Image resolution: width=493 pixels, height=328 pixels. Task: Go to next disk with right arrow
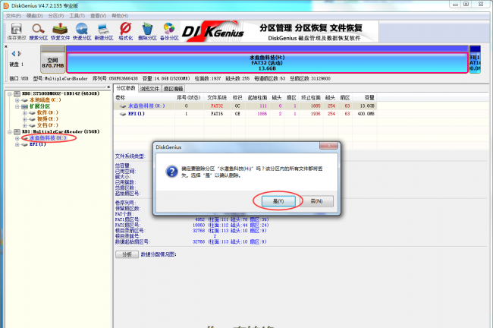tap(20, 53)
